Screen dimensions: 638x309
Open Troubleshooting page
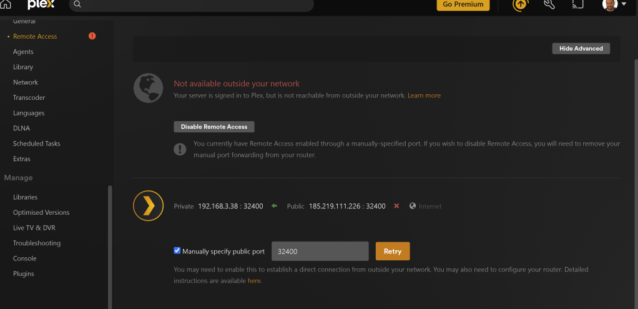pos(37,243)
